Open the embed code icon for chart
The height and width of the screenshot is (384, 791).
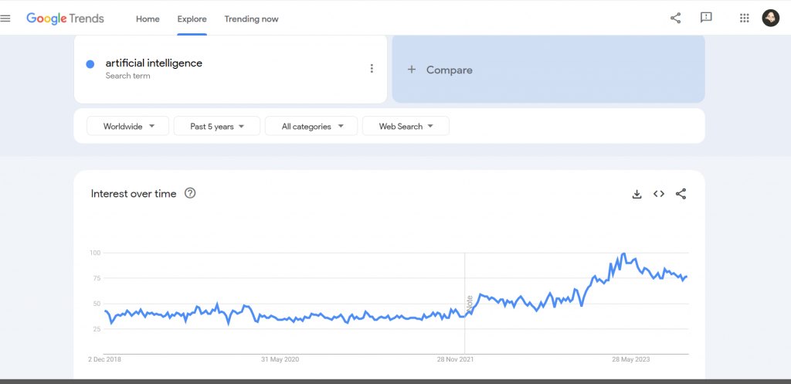[659, 194]
